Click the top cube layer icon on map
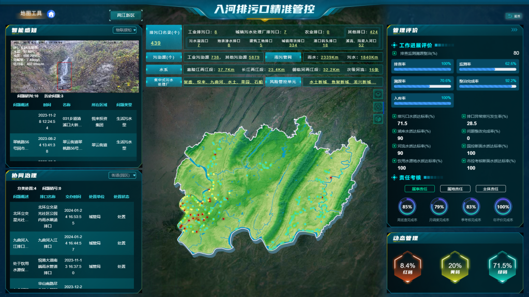This screenshot has width=529, height=297. pyautogui.click(x=378, y=94)
